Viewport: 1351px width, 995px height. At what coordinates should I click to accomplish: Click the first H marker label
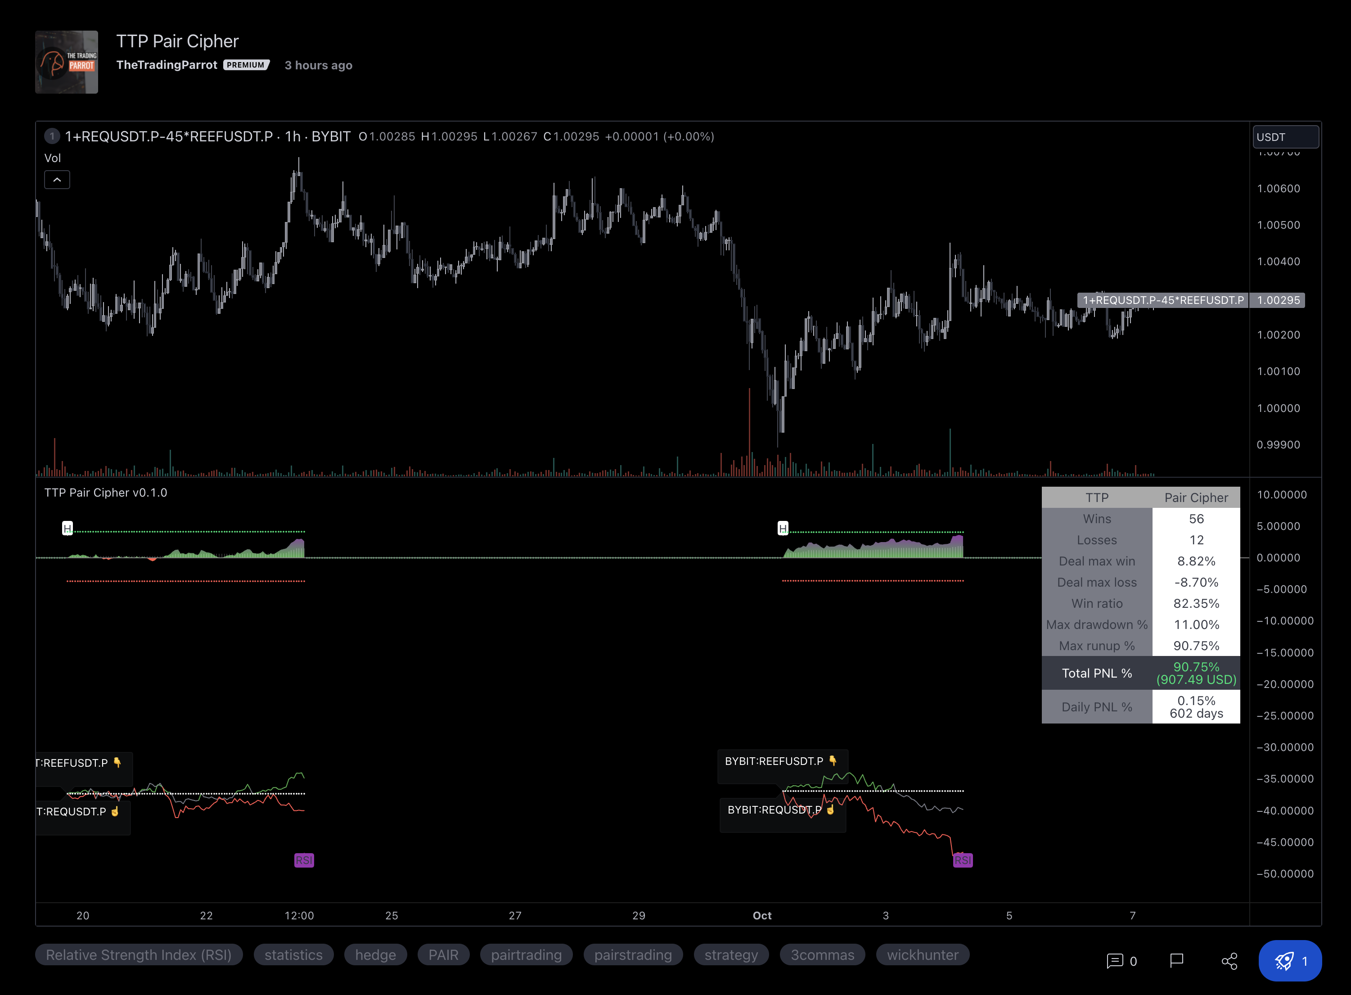coord(68,528)
